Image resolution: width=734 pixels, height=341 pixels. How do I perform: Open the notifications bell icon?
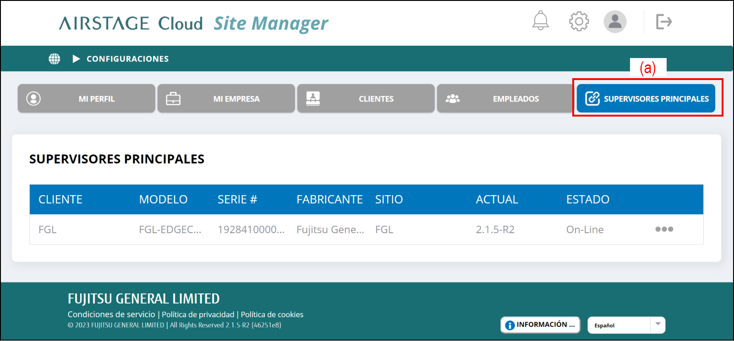click(x=540, y=21)
